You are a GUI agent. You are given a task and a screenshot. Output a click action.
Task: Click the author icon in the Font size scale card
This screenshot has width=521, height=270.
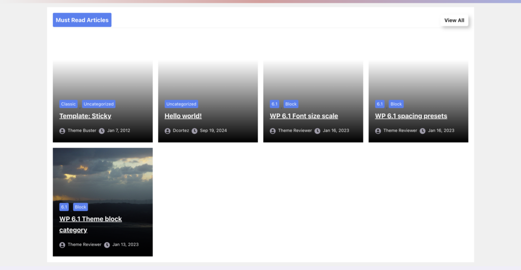pyautogui.click(x=273, y=131)
